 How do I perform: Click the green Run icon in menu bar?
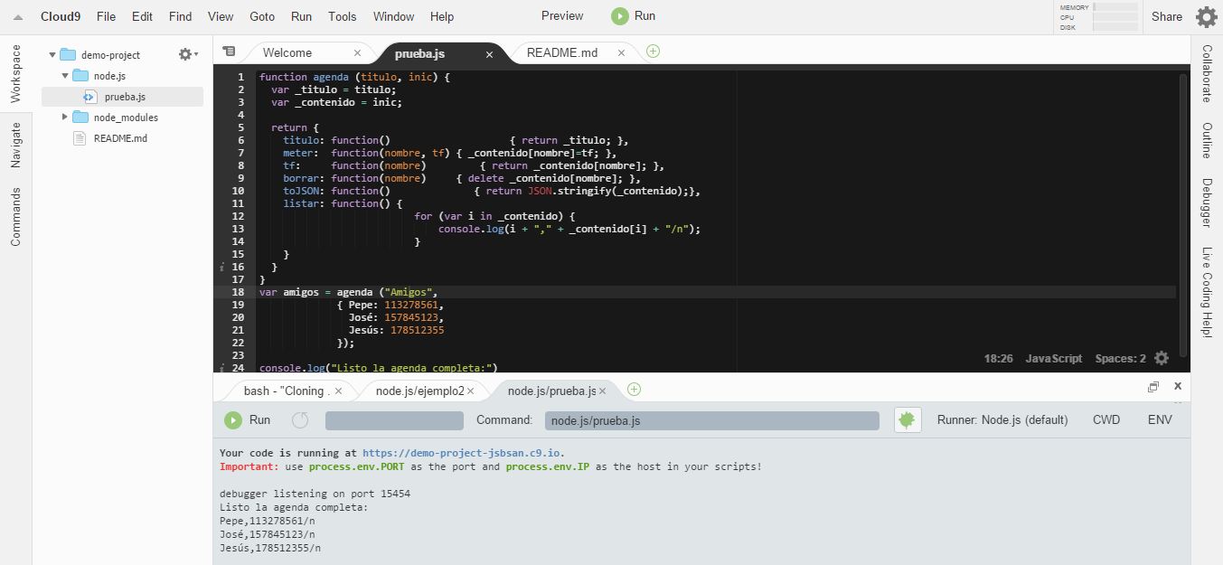(x=619, y=16)
